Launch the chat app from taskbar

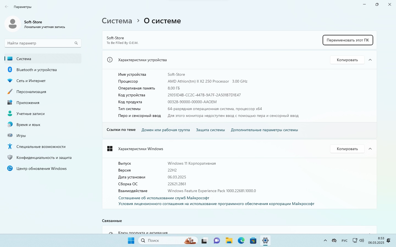[217, 241]
